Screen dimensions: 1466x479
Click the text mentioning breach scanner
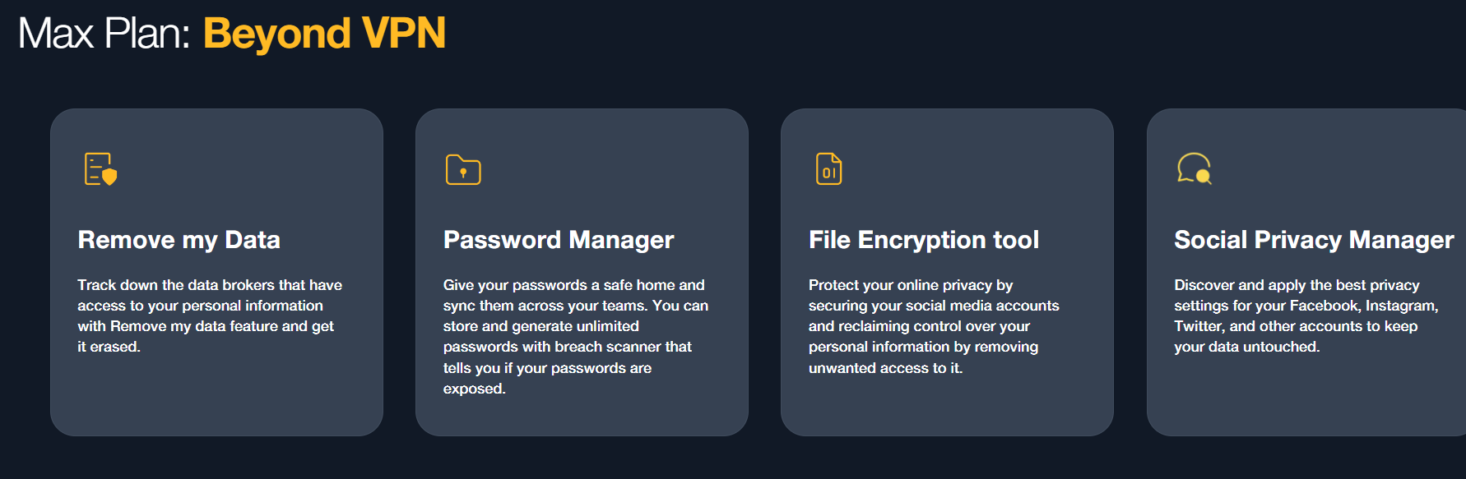point(568,347)
